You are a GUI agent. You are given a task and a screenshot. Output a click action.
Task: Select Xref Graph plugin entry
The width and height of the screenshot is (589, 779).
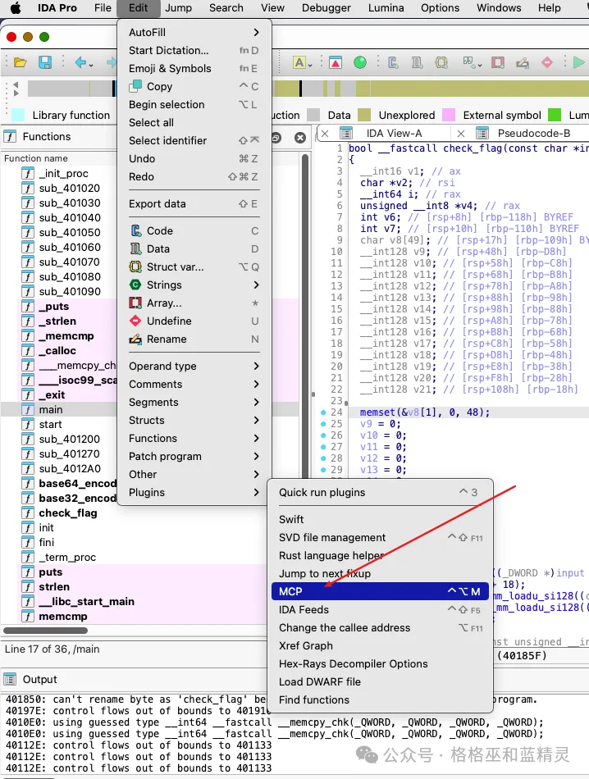click(381, 646)
